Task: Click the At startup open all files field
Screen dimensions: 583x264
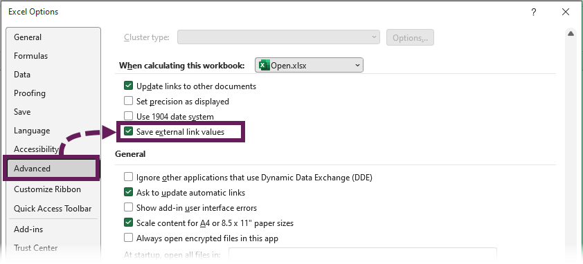Action: point(363,255)
